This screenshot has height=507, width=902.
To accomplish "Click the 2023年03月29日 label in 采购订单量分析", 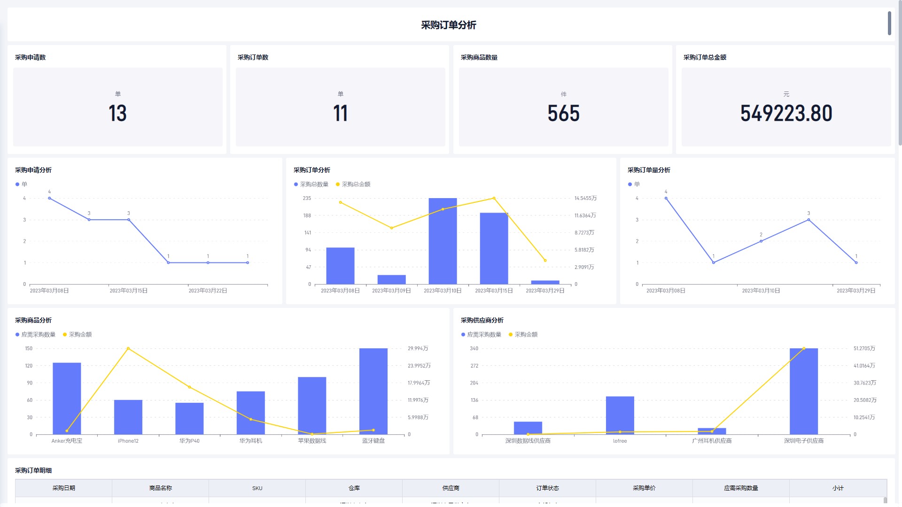I will [856, 291].
